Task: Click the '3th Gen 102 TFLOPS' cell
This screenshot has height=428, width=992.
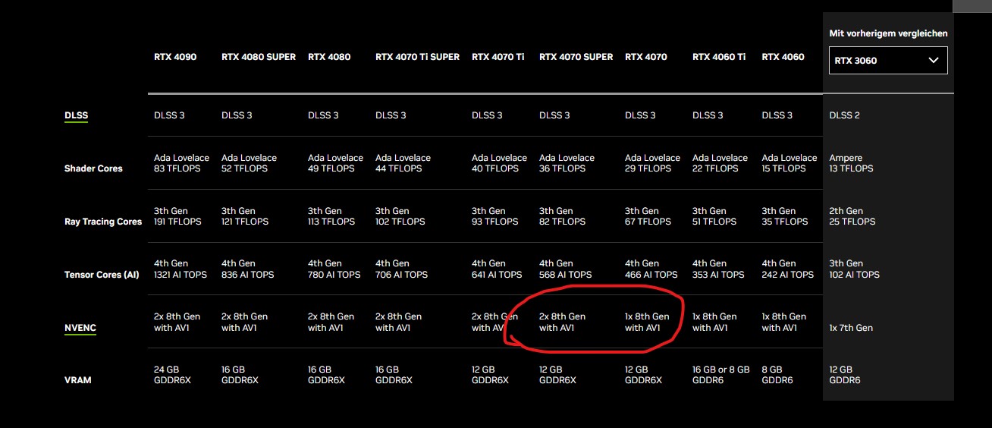Action: (400, 216)
